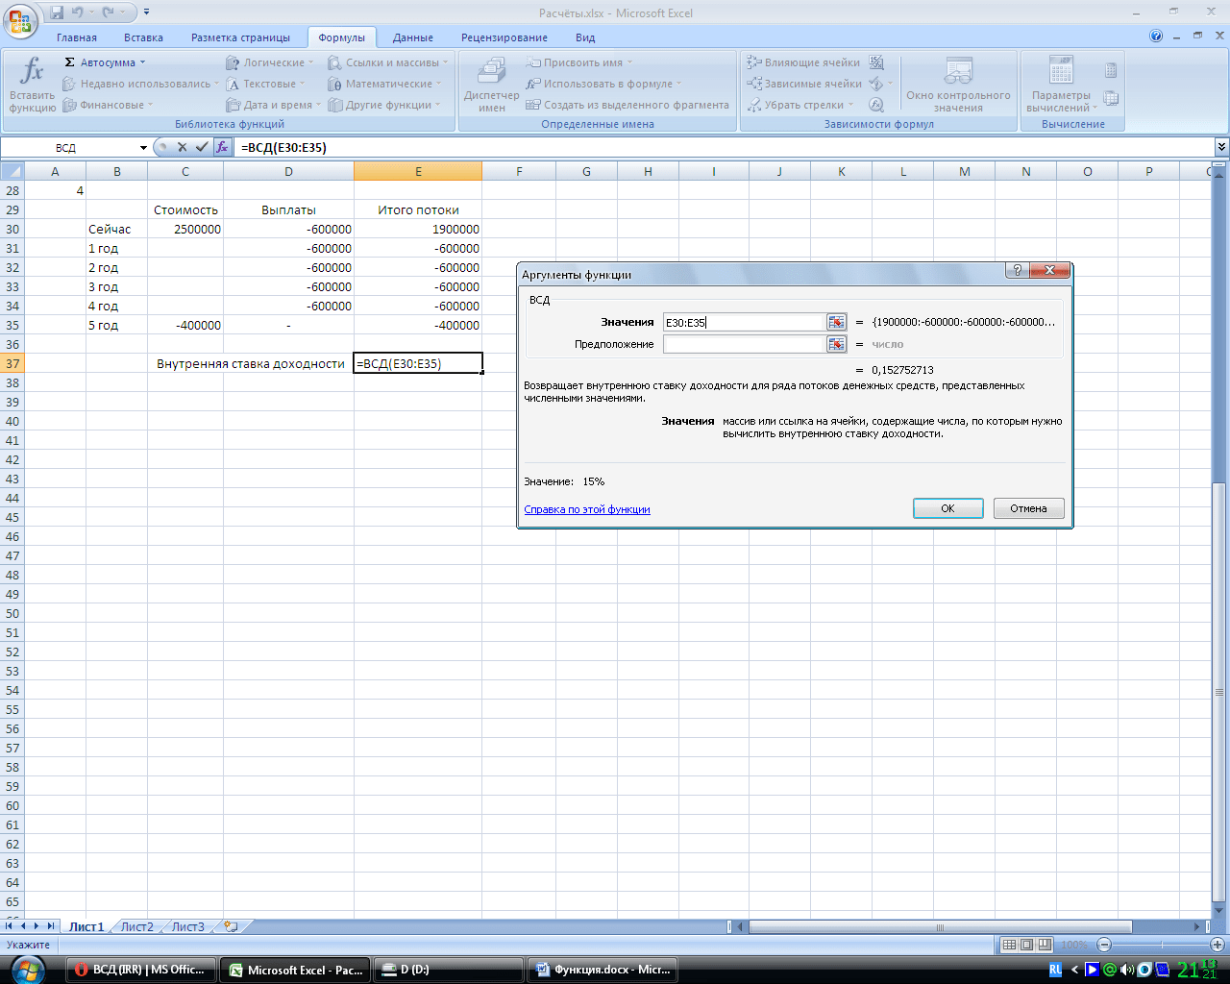The image size is (1230, 984).
Task: Open the Opera ВСД (IRR) taskbar window
Action: click(141, 970)
